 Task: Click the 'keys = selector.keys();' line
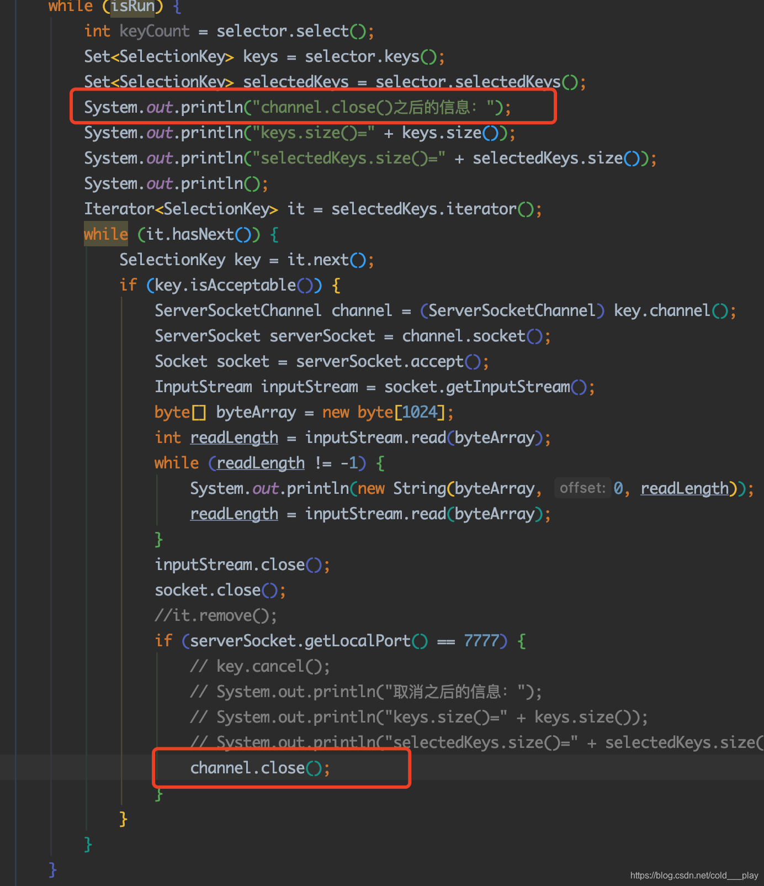click(x=264, y=57)
